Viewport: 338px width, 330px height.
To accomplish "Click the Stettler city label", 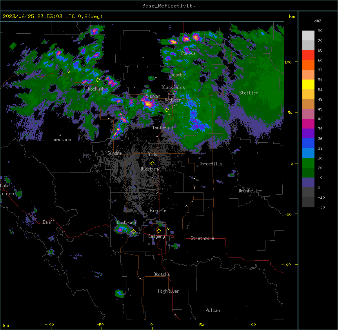I will 249,93.
